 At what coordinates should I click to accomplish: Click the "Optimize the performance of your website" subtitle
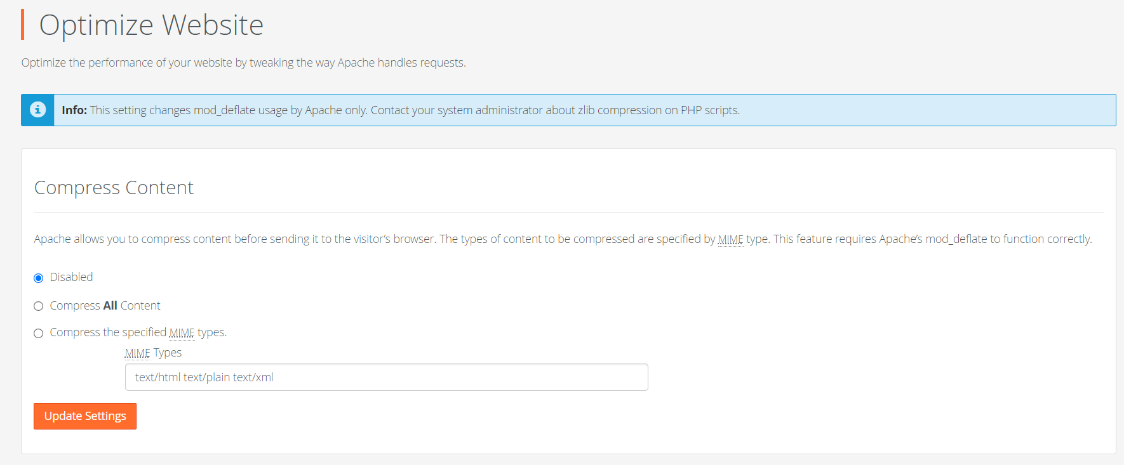pyautogui.click(x=243, y=63)
